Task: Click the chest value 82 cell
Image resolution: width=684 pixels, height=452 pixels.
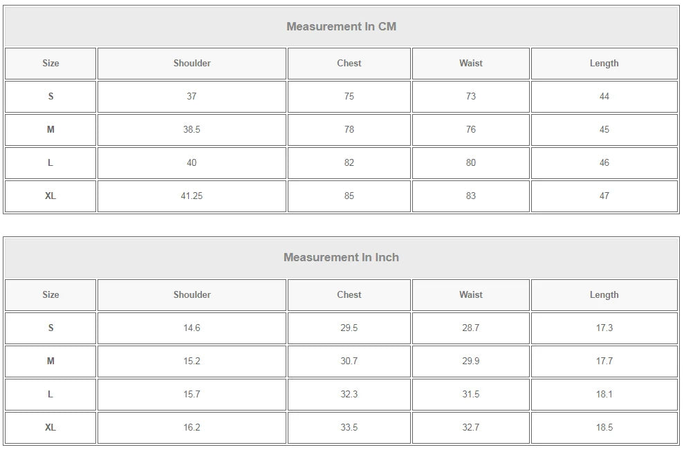Action: [x=349, y=163]
